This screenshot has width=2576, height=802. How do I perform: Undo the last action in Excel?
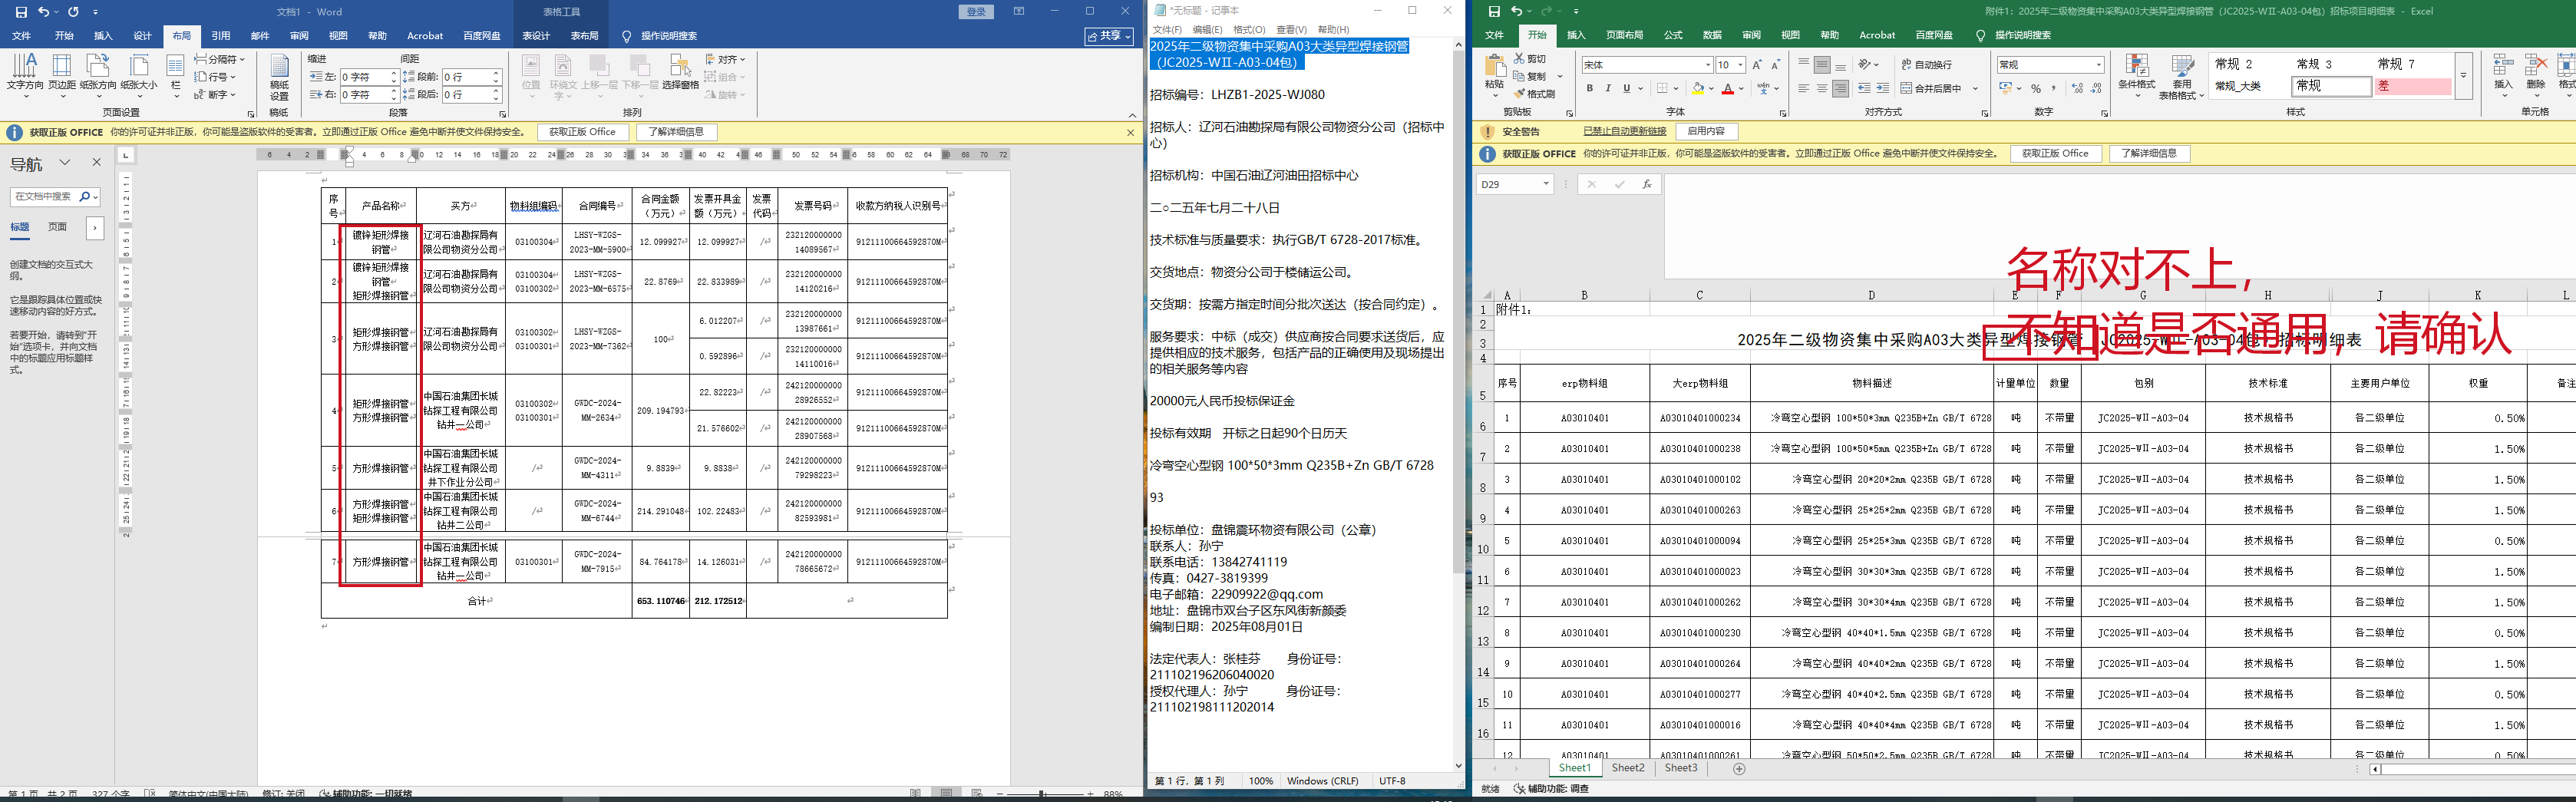[1517, 12]
